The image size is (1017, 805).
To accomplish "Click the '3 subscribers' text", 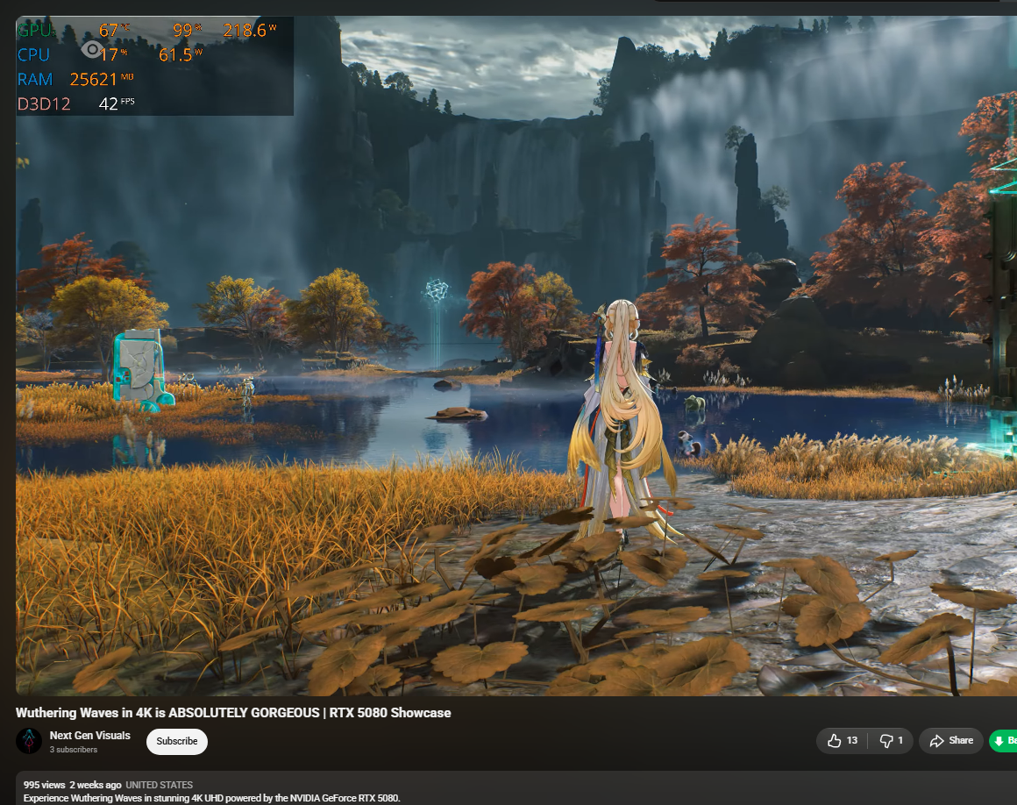I will click(74, 750).
